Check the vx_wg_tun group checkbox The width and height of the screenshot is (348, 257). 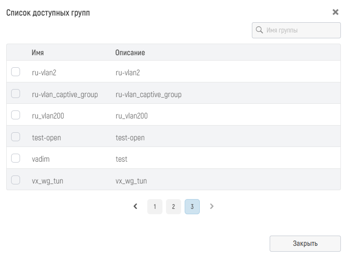(16, 180)
